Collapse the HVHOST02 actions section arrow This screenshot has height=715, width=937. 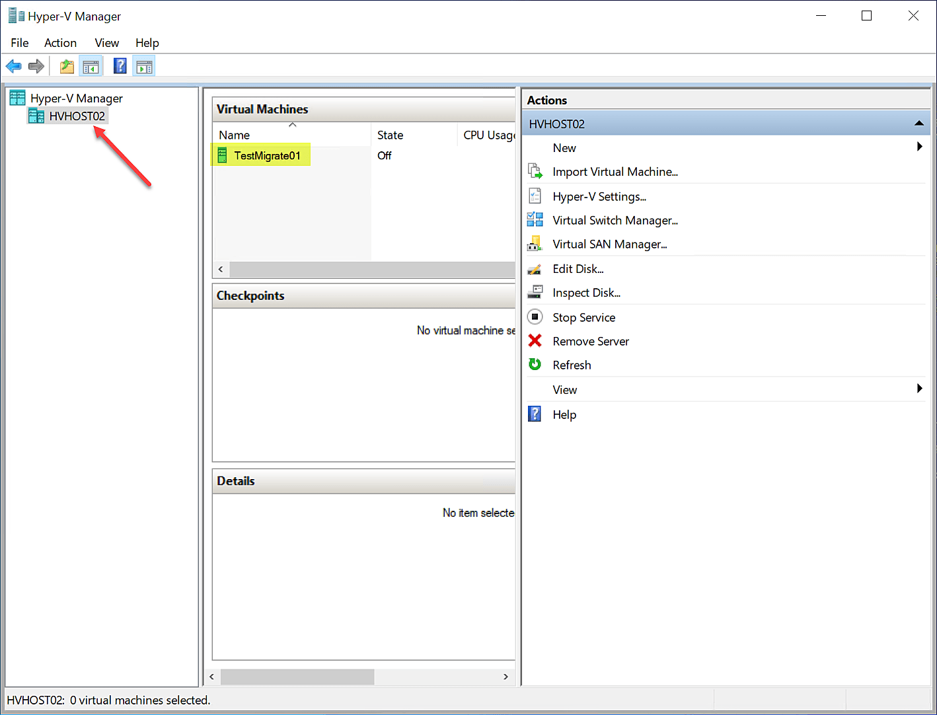coord(918,124)
